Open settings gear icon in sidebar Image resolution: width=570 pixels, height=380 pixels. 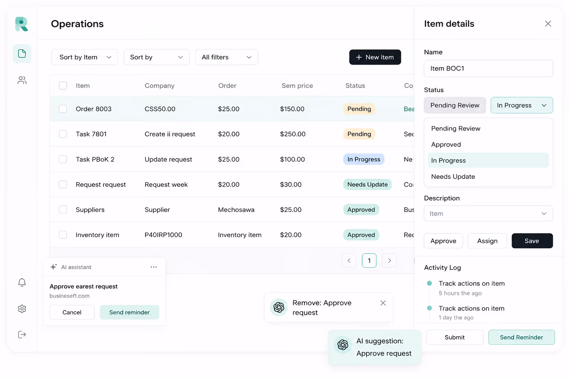coord(22,309)
